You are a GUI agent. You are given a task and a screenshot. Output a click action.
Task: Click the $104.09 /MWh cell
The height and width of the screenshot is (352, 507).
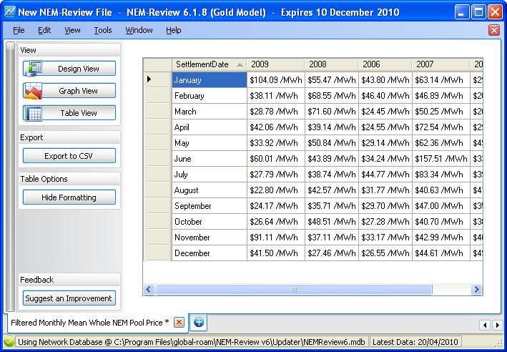(x=276, y=80)
